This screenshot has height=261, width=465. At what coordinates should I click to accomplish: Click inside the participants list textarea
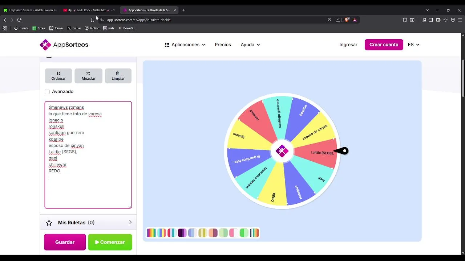point(88,155)
